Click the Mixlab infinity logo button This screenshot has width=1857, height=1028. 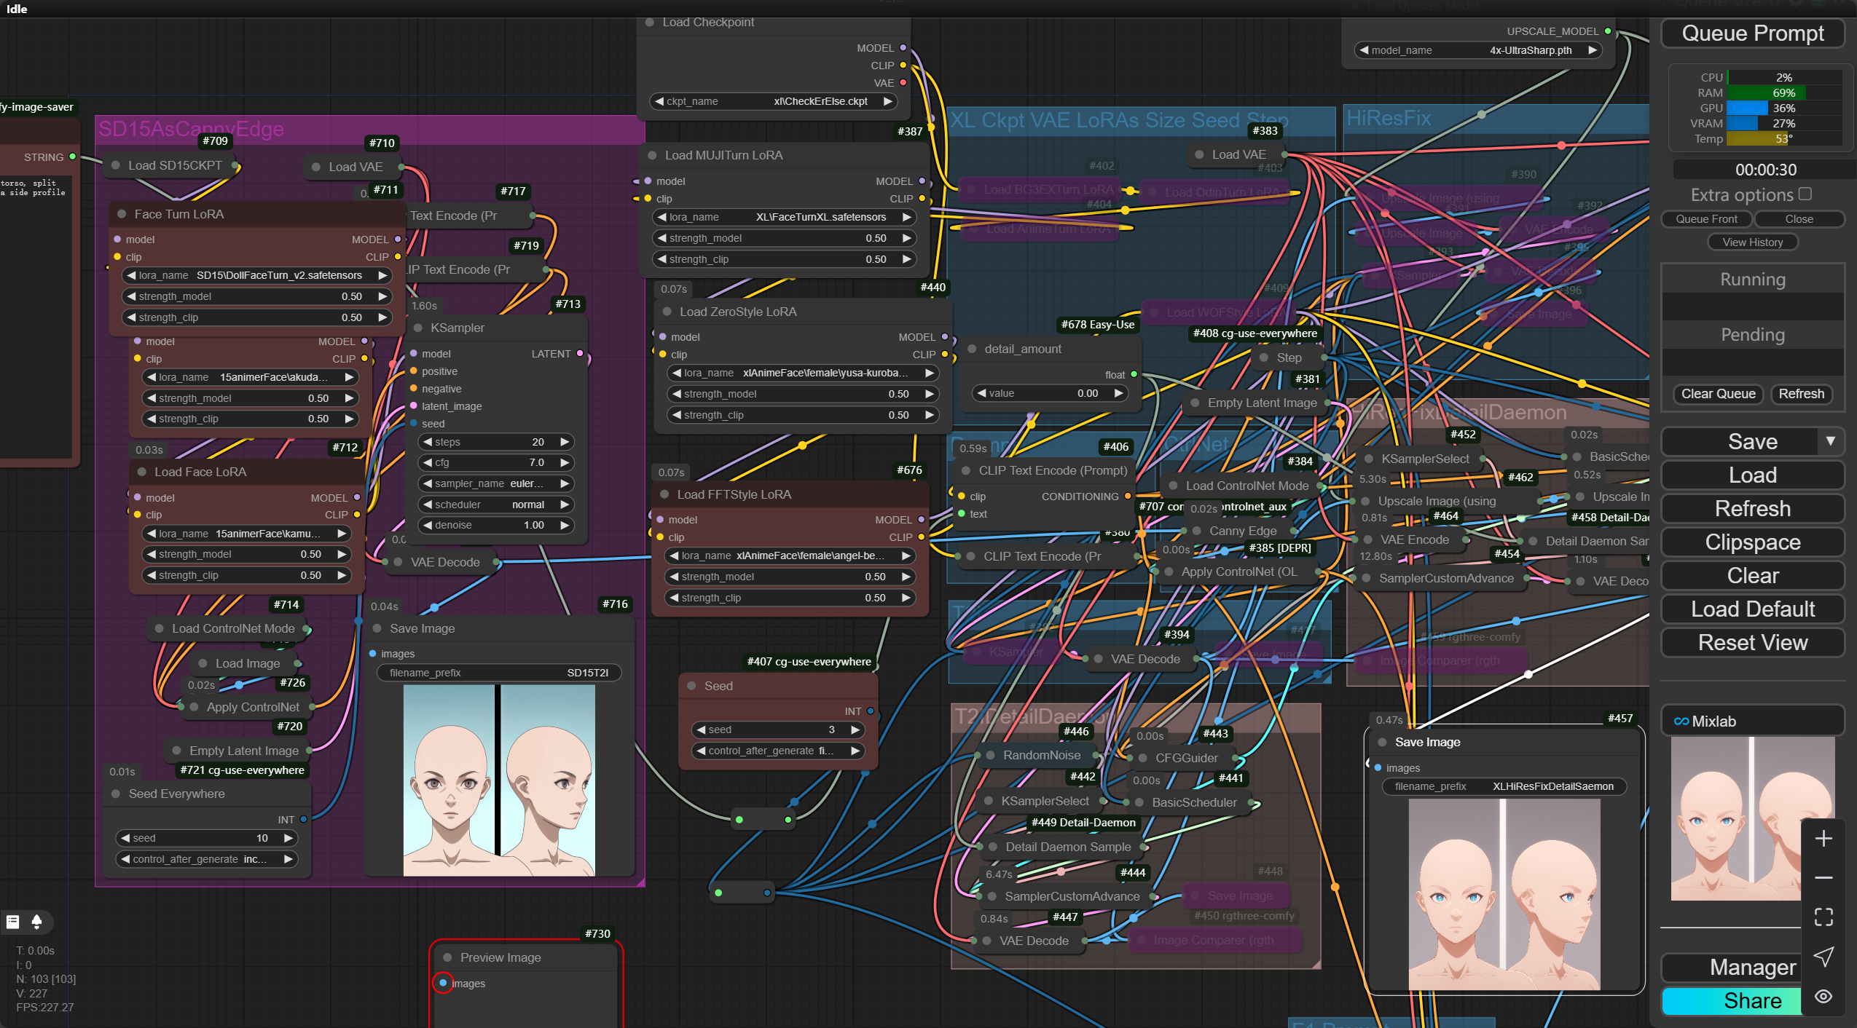pos(1681,721)
